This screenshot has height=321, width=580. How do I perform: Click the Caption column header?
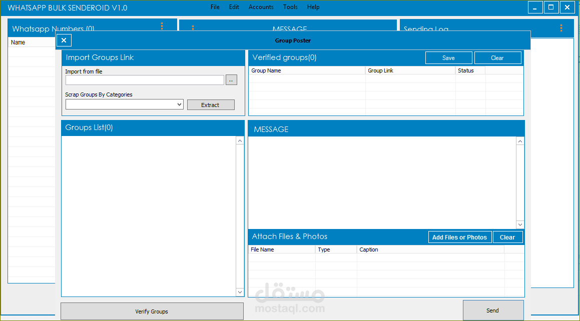coord(430,249)
